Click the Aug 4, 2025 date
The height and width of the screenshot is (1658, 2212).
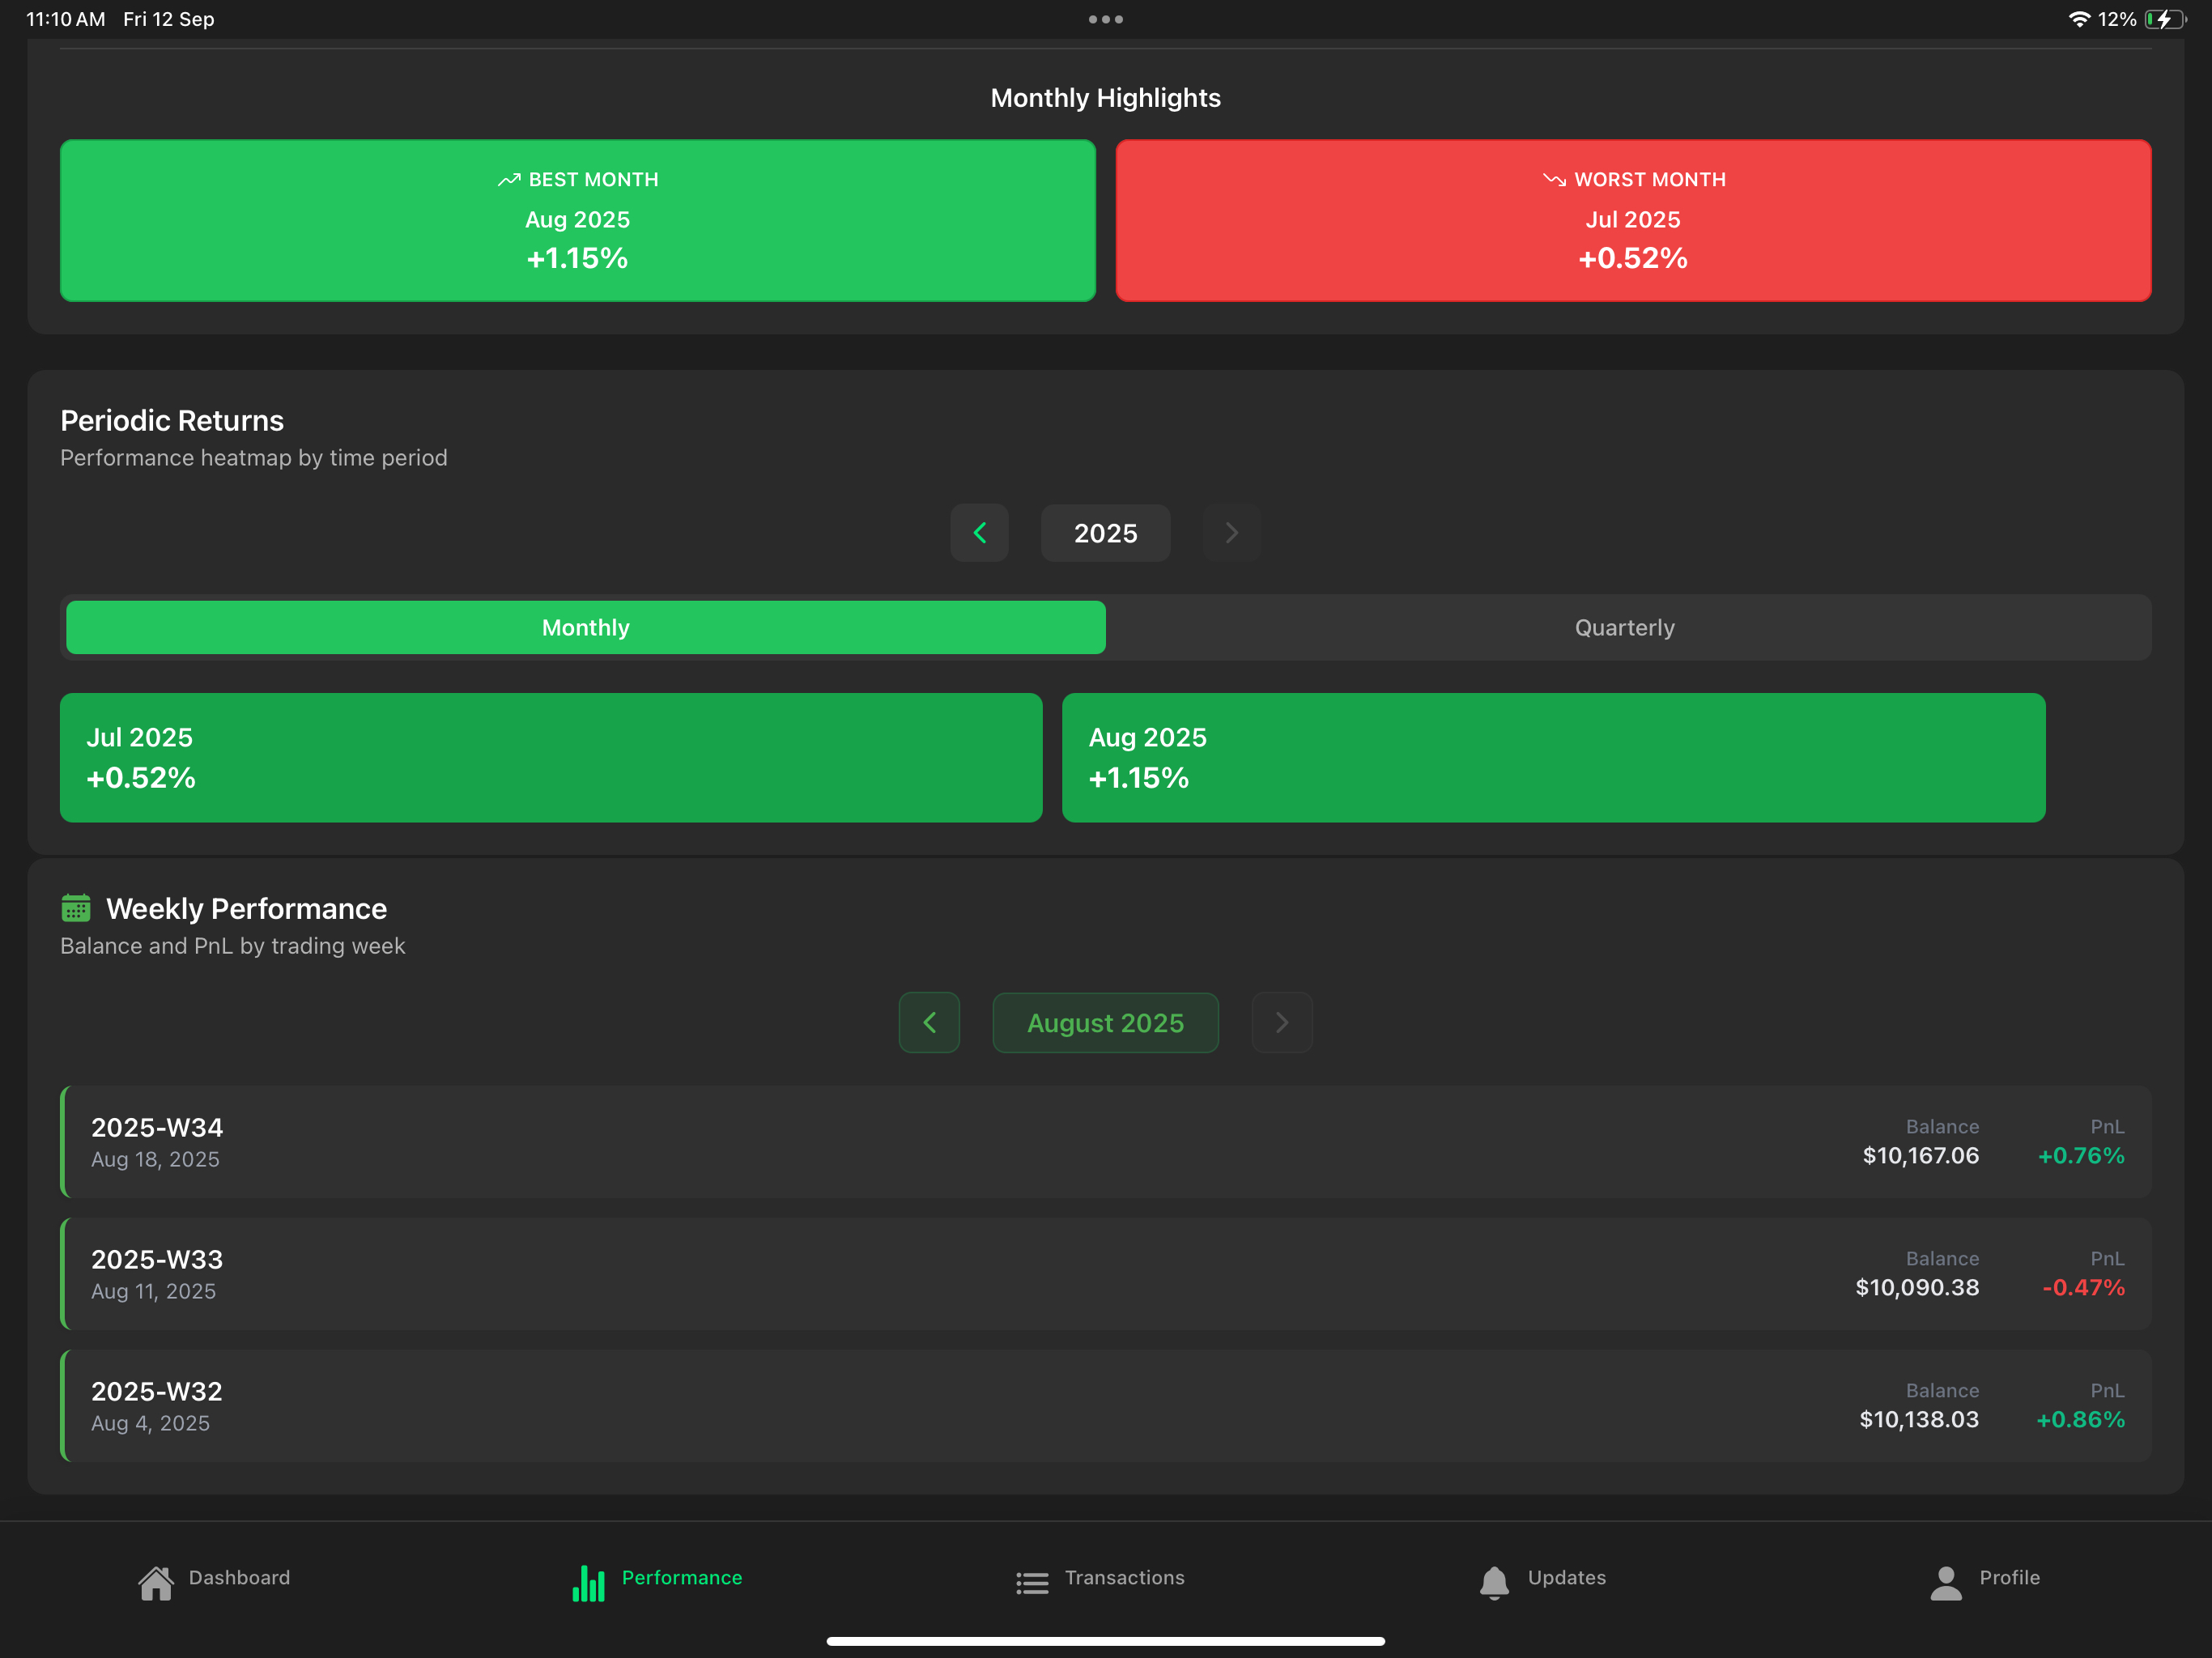click(x=150, y=1424)
